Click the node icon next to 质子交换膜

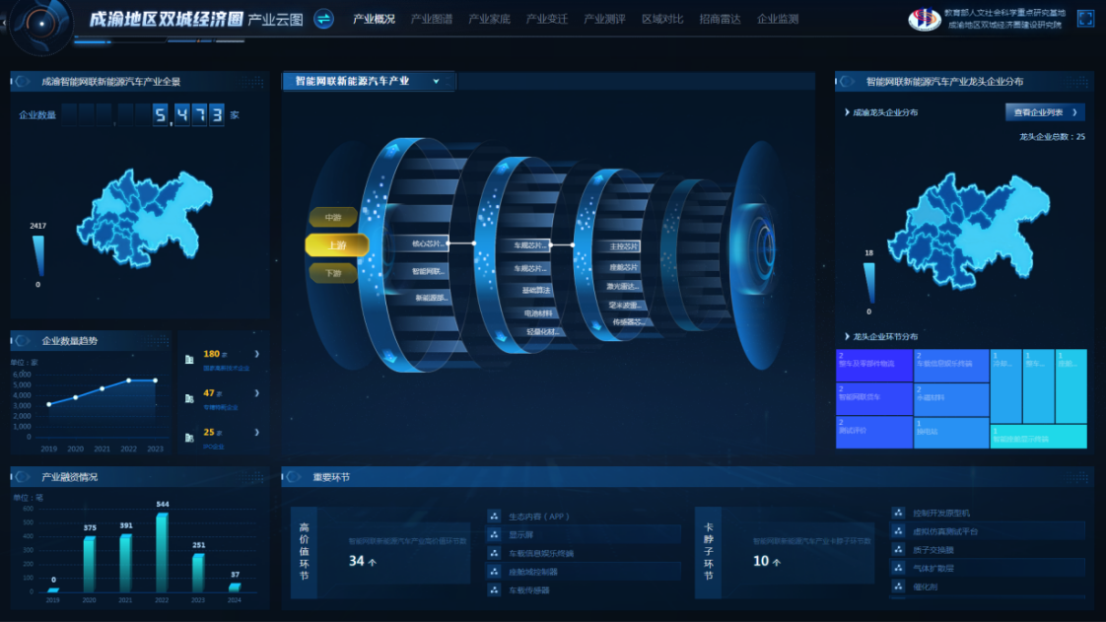898,550
